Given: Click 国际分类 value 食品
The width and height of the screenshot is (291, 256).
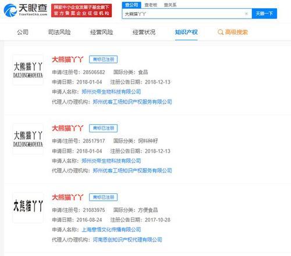Looking at the screenshot, I should coord(143,72).
